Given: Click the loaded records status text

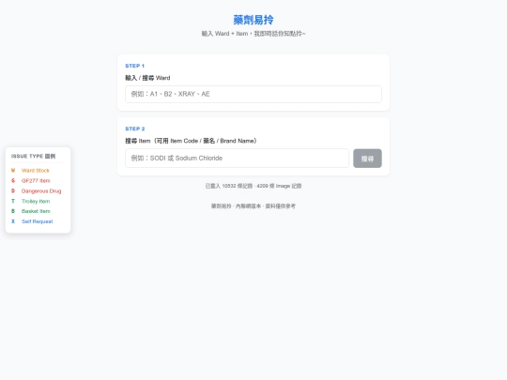Looking at the screenshot, I should pos(253,186).
